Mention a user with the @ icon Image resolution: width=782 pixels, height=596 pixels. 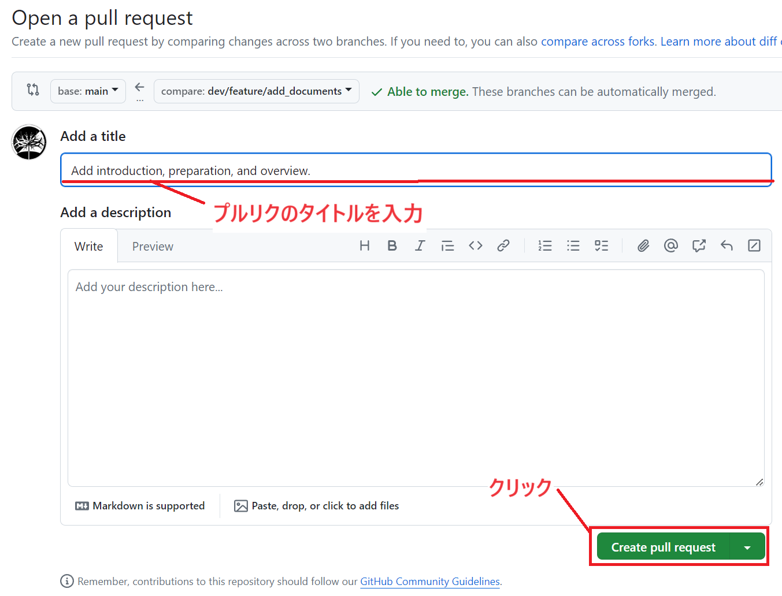click(670, 245)
